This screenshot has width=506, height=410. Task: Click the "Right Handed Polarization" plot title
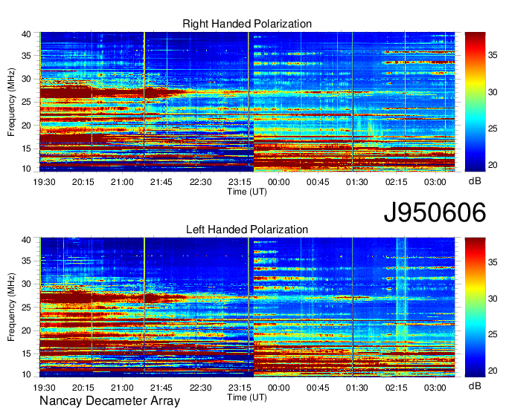pos(247,24)
